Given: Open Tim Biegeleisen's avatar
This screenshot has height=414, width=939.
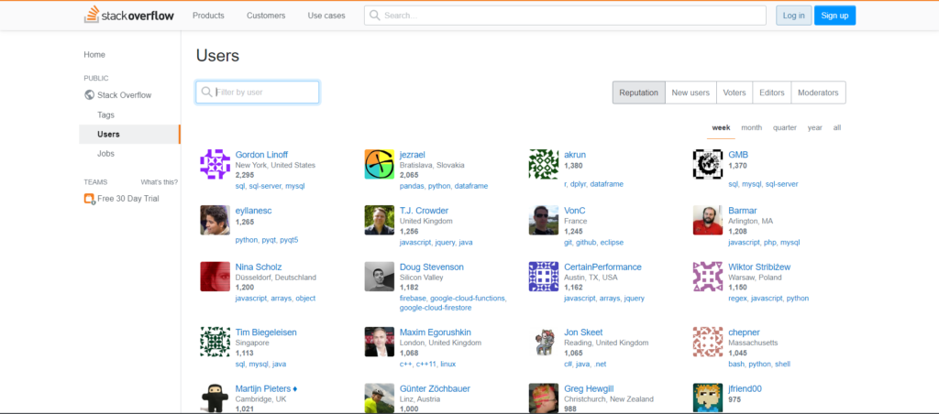Looking at the screenshot, I should 215,342.
